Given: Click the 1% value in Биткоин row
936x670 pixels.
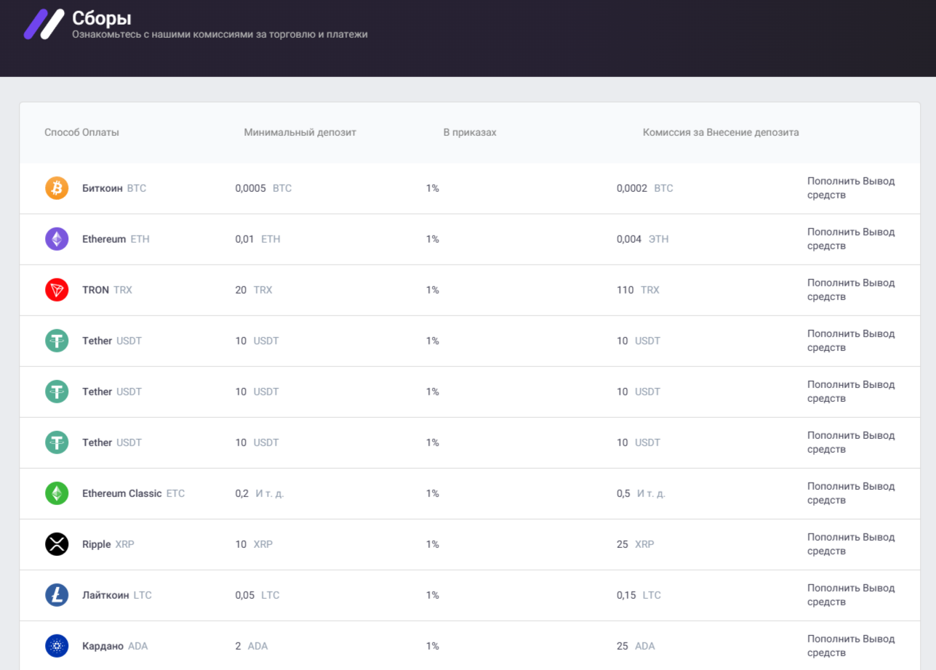Looking at the screenshot, I should tap(433, 188).
